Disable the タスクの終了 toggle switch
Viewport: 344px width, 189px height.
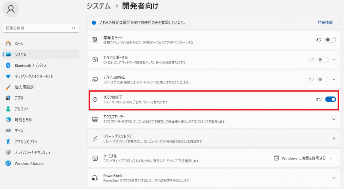point(330,99)
